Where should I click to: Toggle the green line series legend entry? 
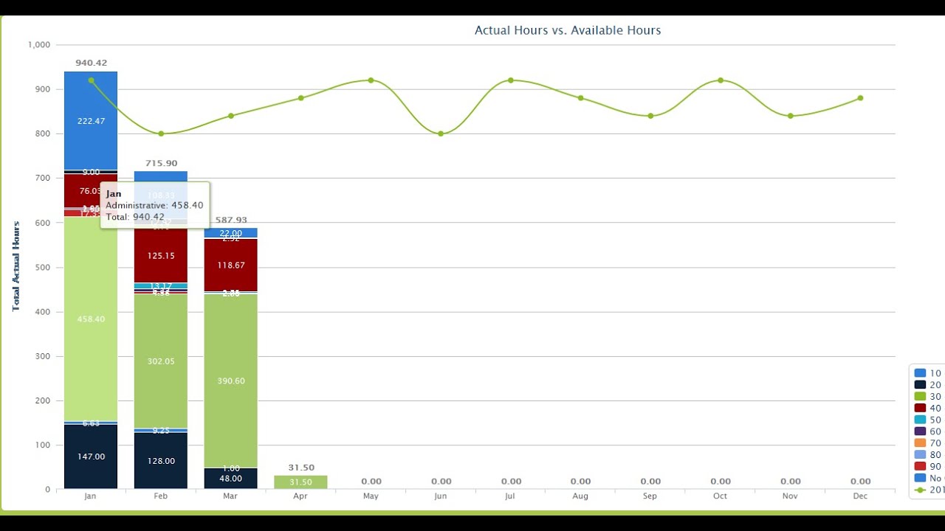point(929,490)
